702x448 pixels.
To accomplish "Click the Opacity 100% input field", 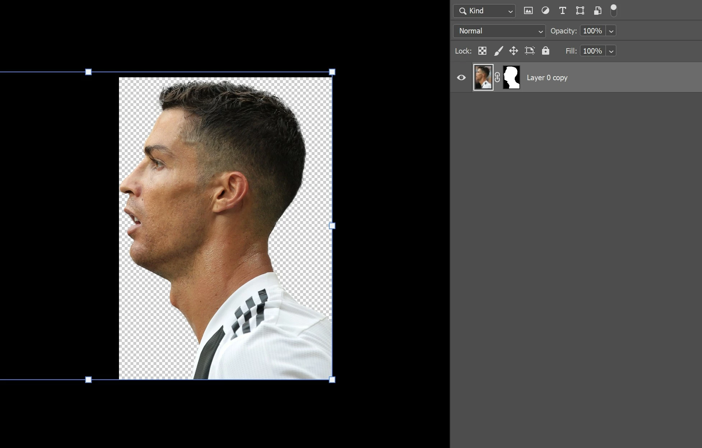I will click(592, 31).
